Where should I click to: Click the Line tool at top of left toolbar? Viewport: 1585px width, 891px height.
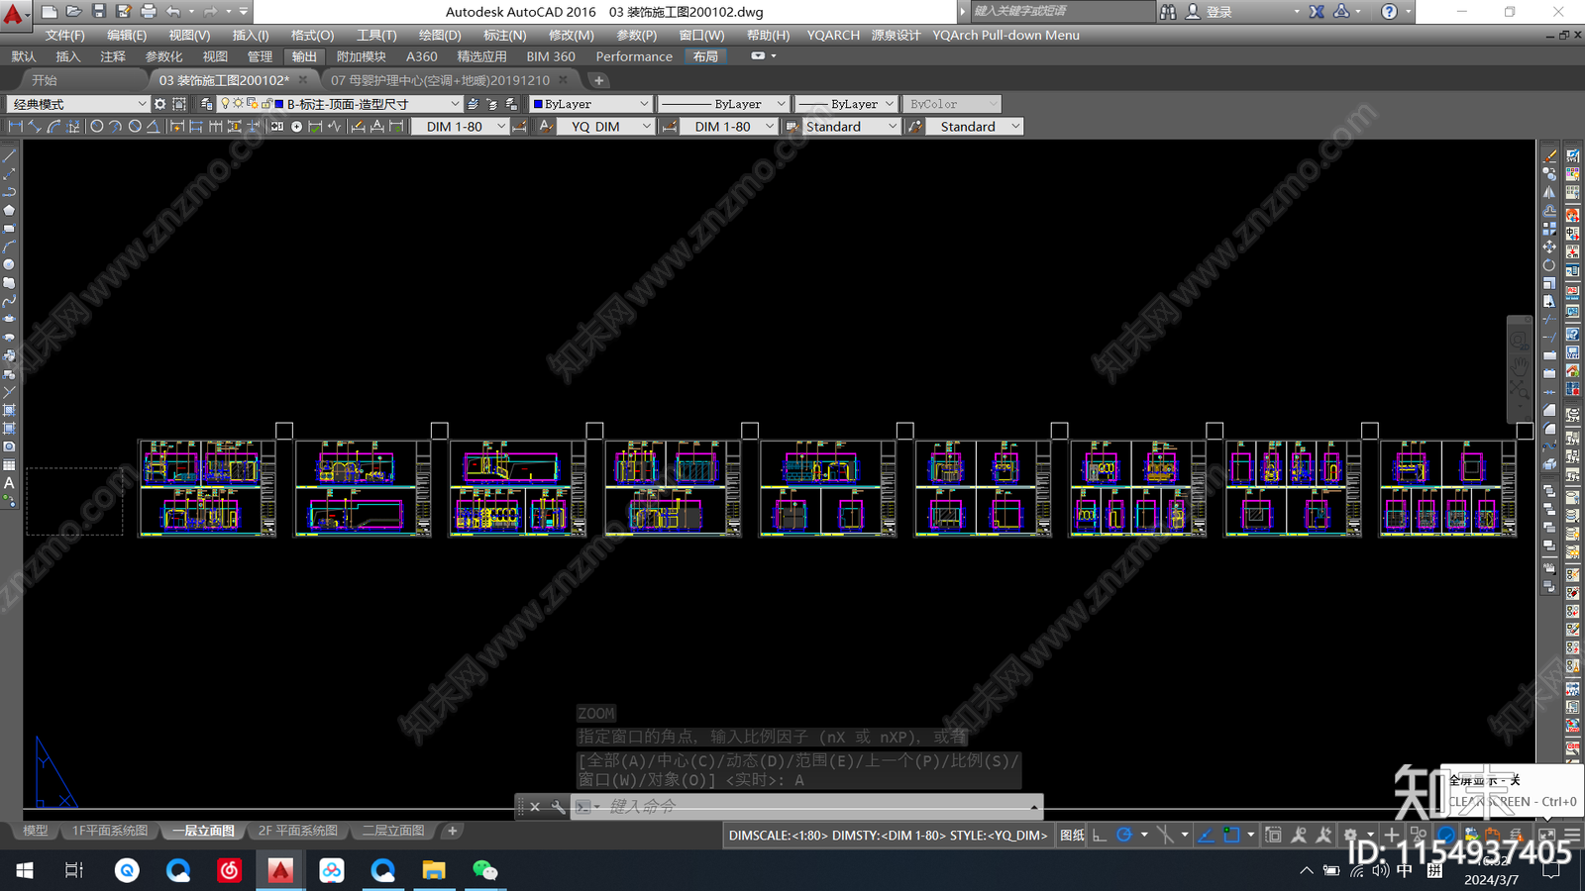pyautogui.click(x=9, y=156)
